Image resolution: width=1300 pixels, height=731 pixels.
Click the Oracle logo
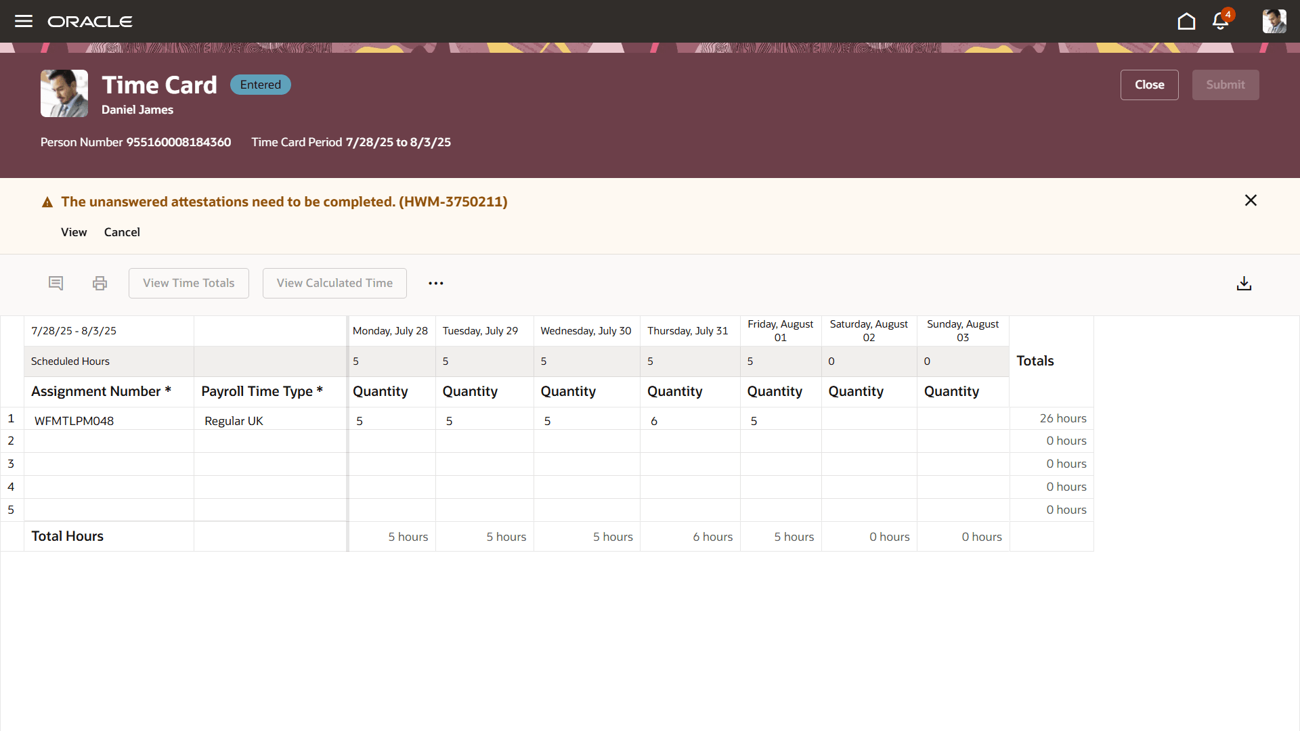click(90, 21)
